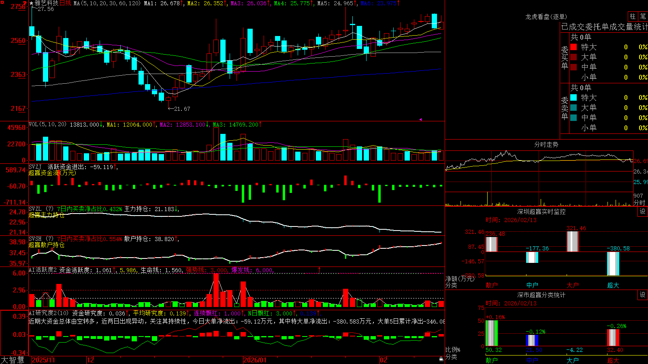The width and height of the screenshot is (648, 364).
Task: Click the red question mark icon near price axis
Action: [x=25, y=3]
